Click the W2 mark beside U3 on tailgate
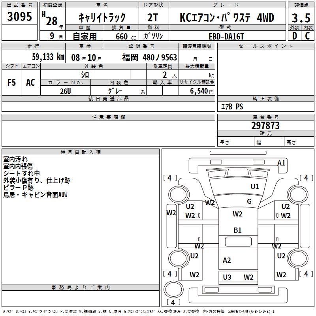Viewport: 316px width, 316px height. [248, 277]
